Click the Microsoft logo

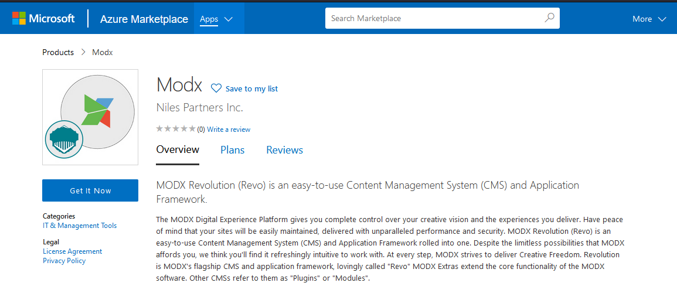(43, 19)
